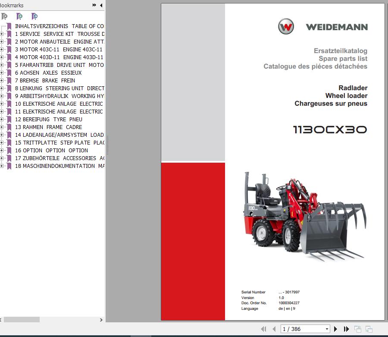The height and width of the screenshot is (337, 388).
Task: Expand the 8 LENKUNG bookmark node
Action: pos(1,88)
